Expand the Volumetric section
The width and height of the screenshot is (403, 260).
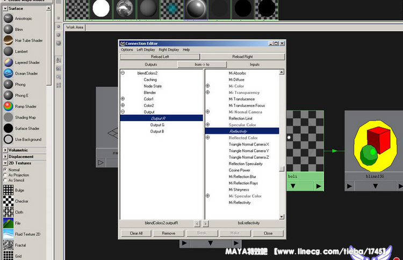point(5,150)
